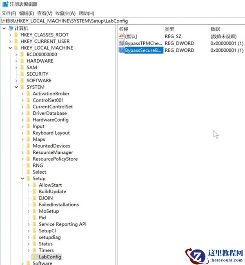Click the Pid folder icon

[34, 218]
